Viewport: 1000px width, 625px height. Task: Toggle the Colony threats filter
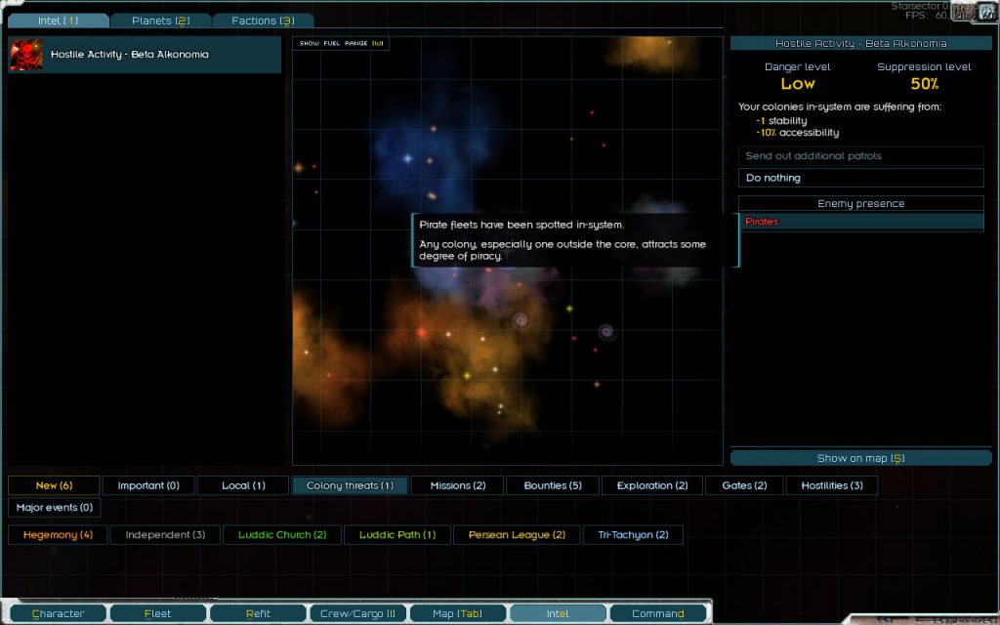[350, 485]
